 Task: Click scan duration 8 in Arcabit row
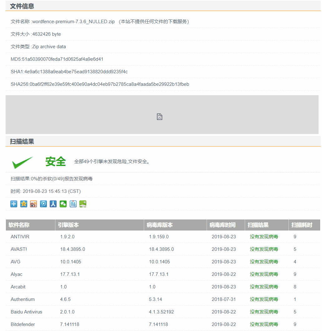[295, 287]
